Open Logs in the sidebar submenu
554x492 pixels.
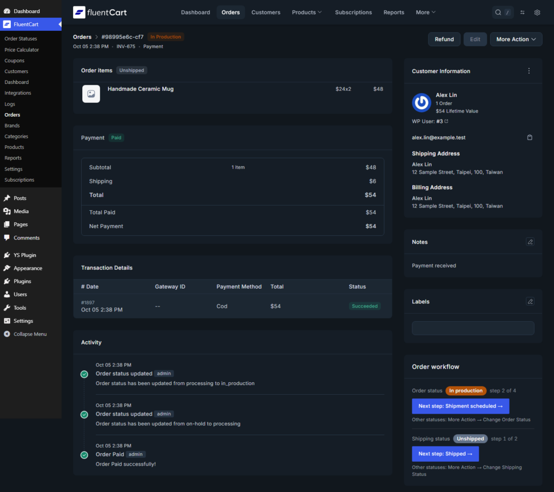point(10,104)
